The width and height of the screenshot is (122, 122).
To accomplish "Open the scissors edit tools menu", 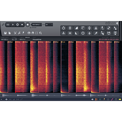I will (15, 33).
